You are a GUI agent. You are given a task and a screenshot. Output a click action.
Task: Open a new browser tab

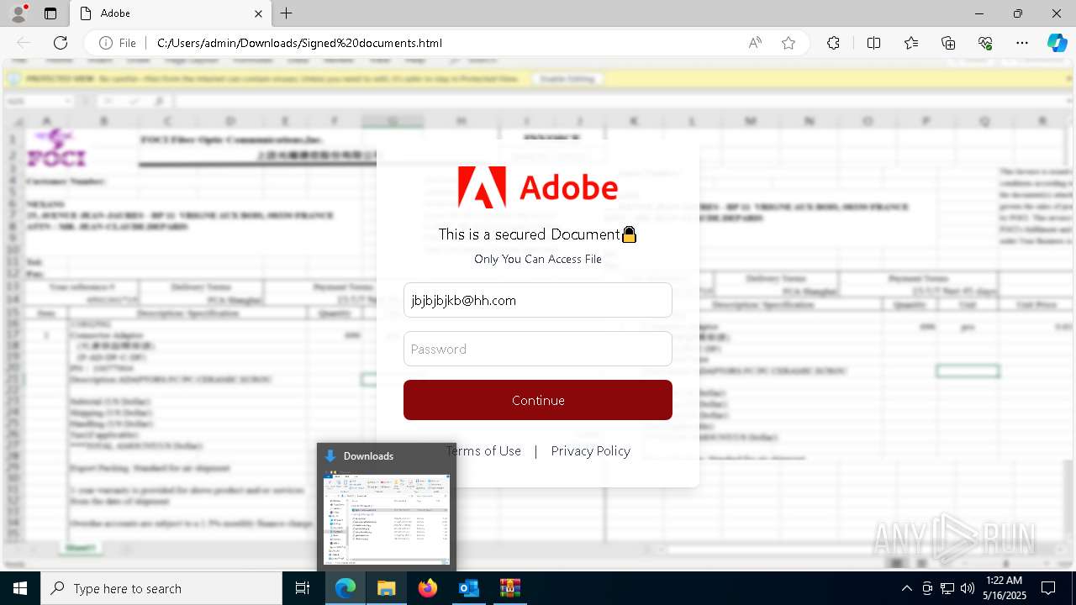[286, 13]
